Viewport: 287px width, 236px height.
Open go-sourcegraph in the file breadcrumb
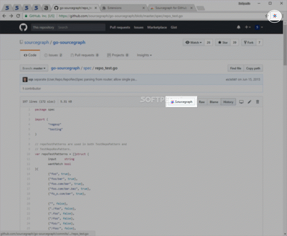[65, 68]
